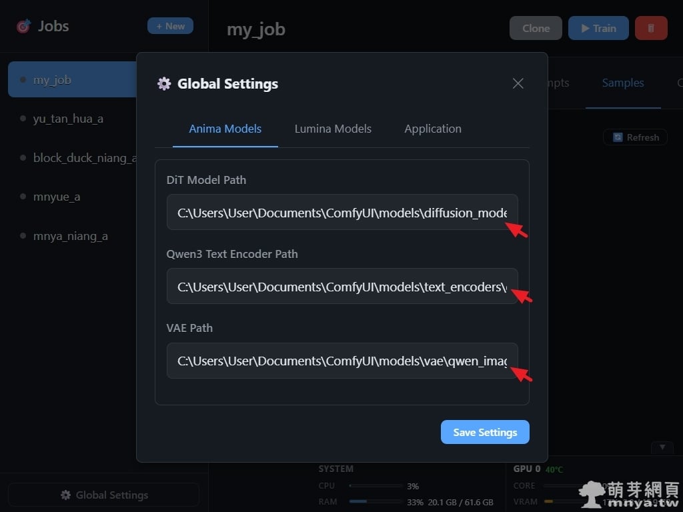Switch to the Samples tab
The width and height of the screenshot is (683, 512).
(622, 83)
